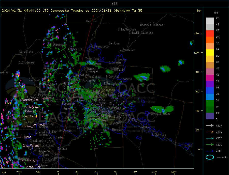This screenshot has width=229, height=175.
Task: Click the light blue 35 dBZ swatch
Action: [210, 97]
